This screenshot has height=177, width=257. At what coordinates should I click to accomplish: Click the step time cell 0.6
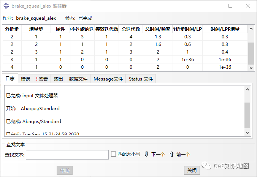pyautogui.click(x=187, y=44)
